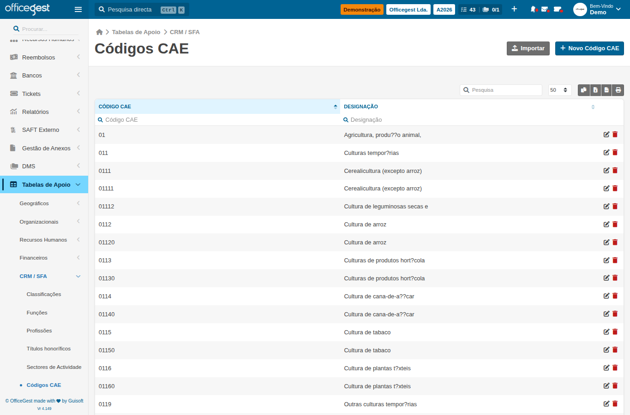Viewport: 630px width, 415px height.
Task: Export the table as CSV
Action: (606, 90)
